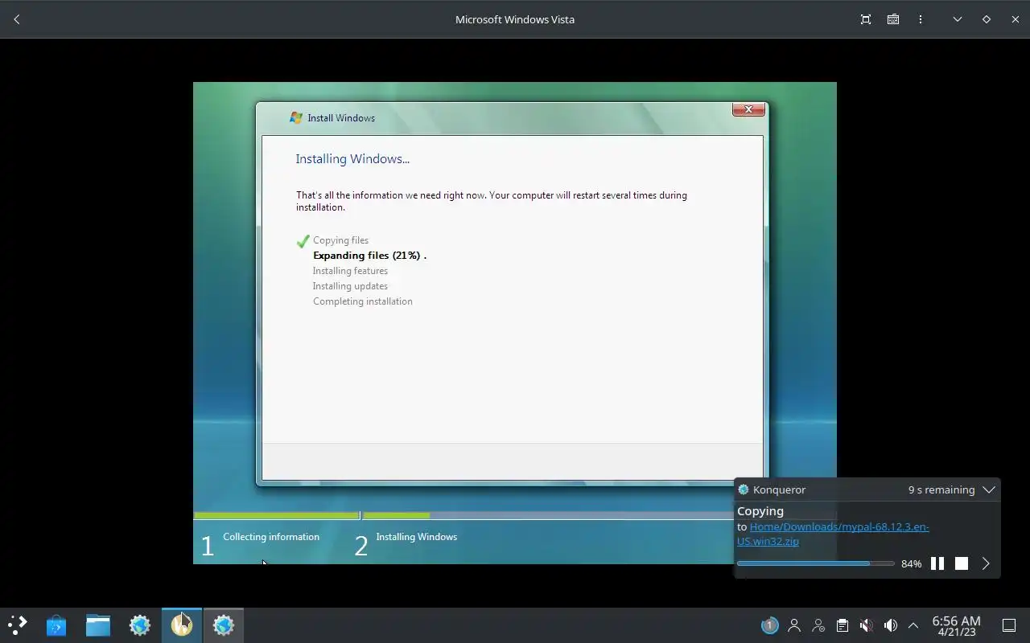Expand hidden system tray icons arrow
This screenshot has height=643, width=1030.
pos(913,625)
